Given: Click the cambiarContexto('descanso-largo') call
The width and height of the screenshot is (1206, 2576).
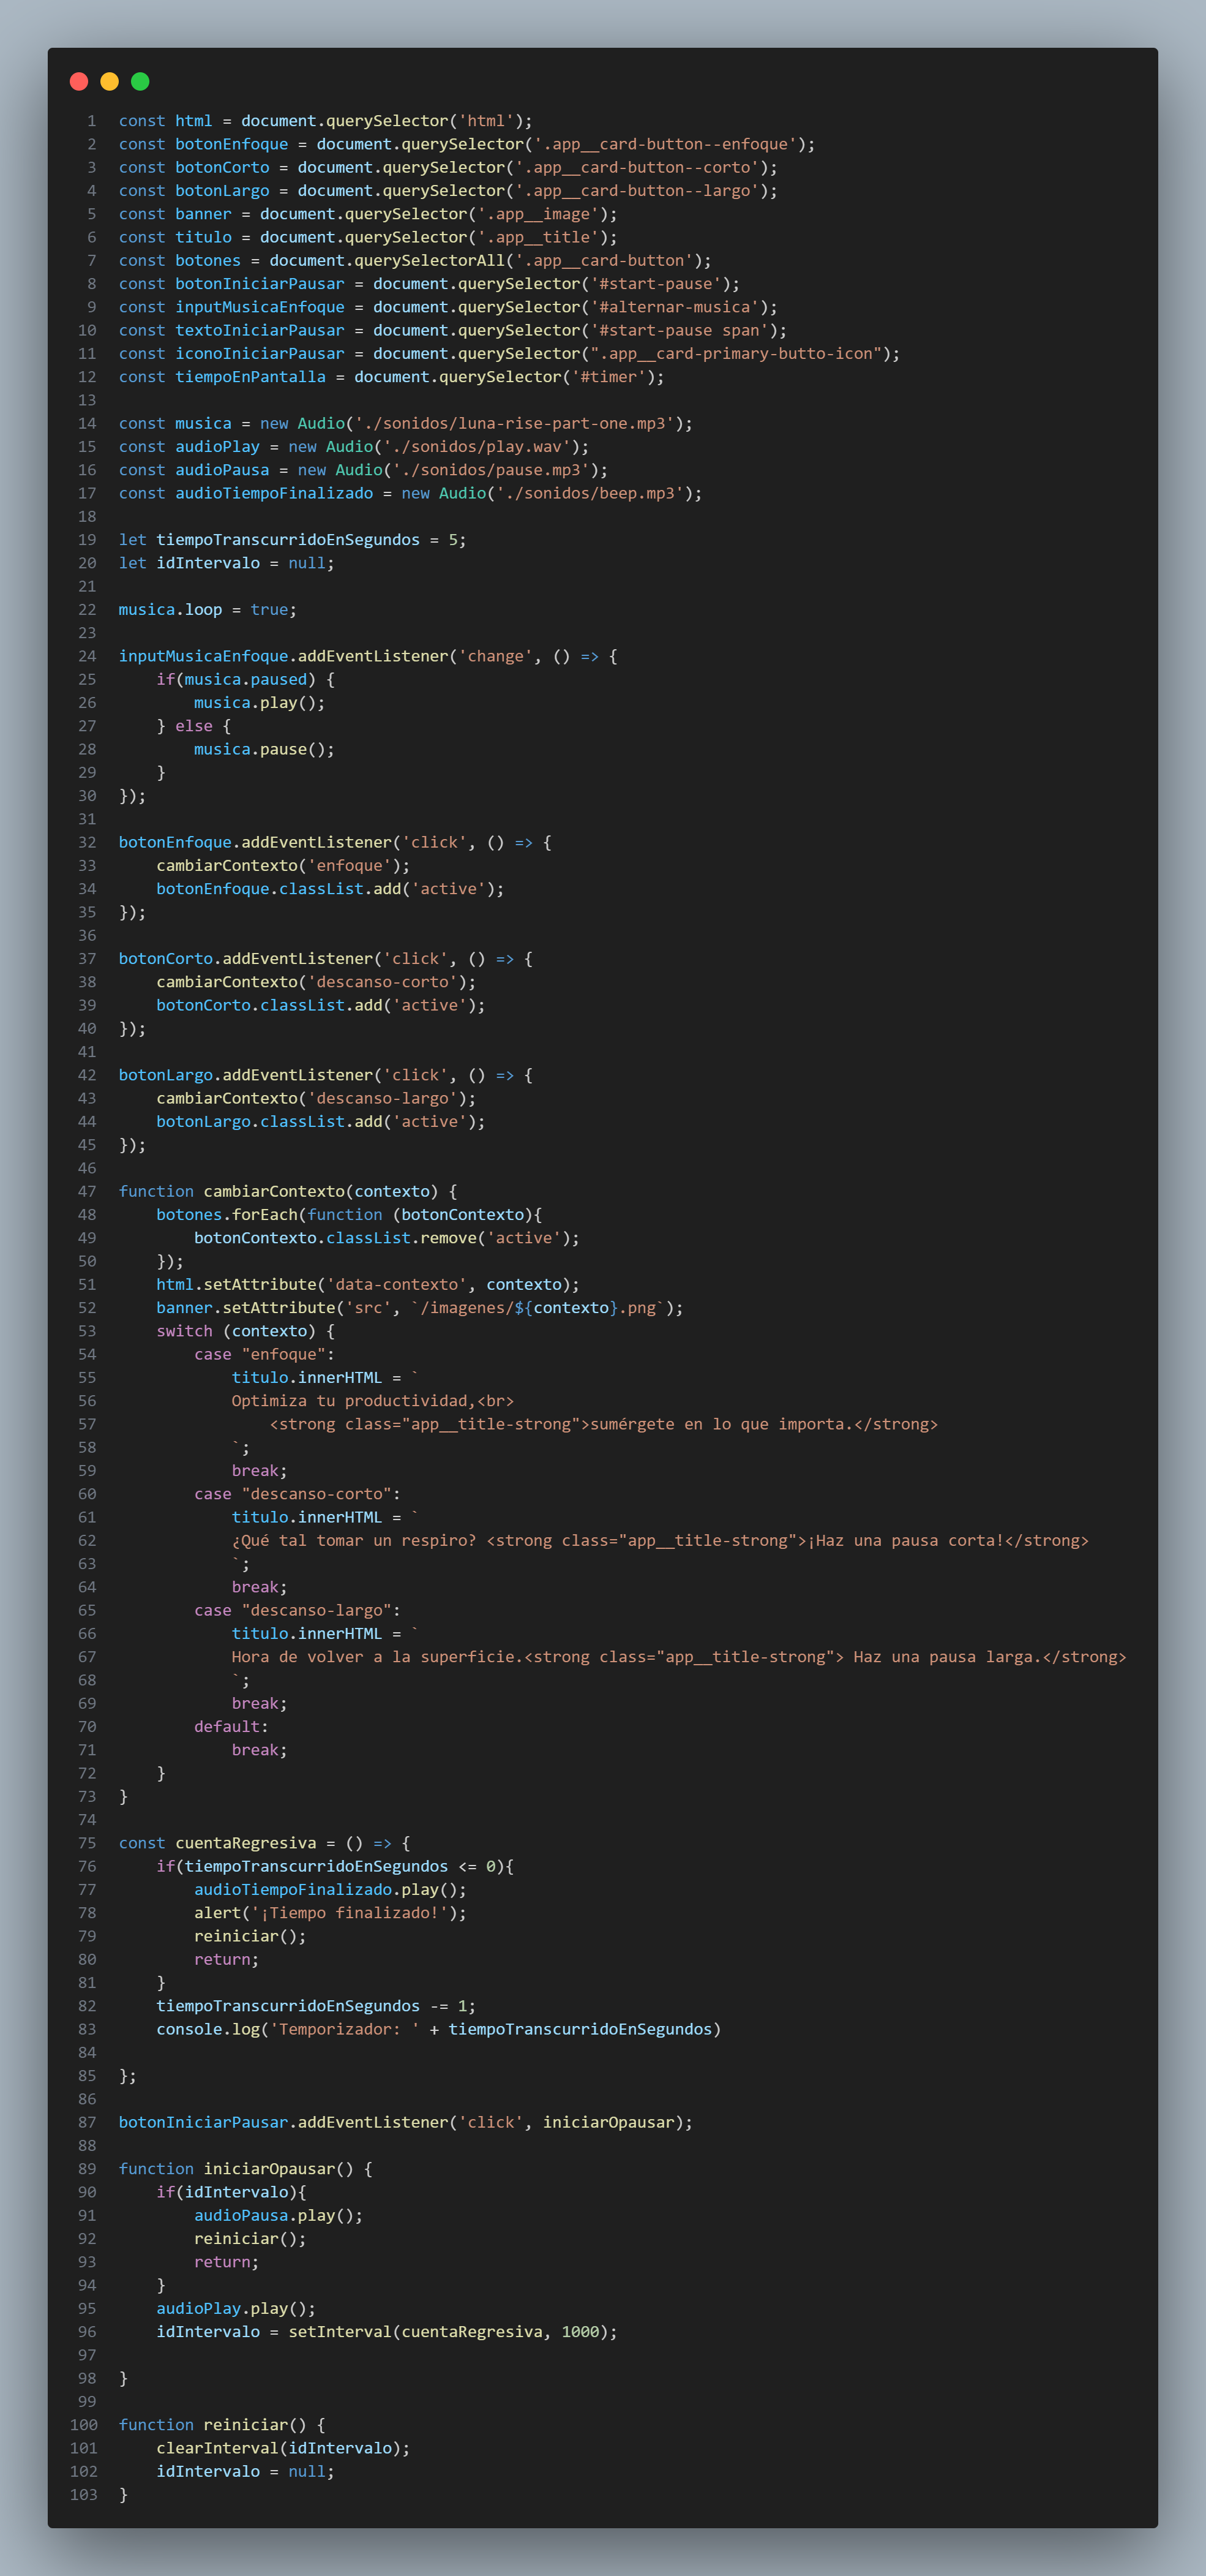Looking at the screenshot, I should (x=316, y=1098).
